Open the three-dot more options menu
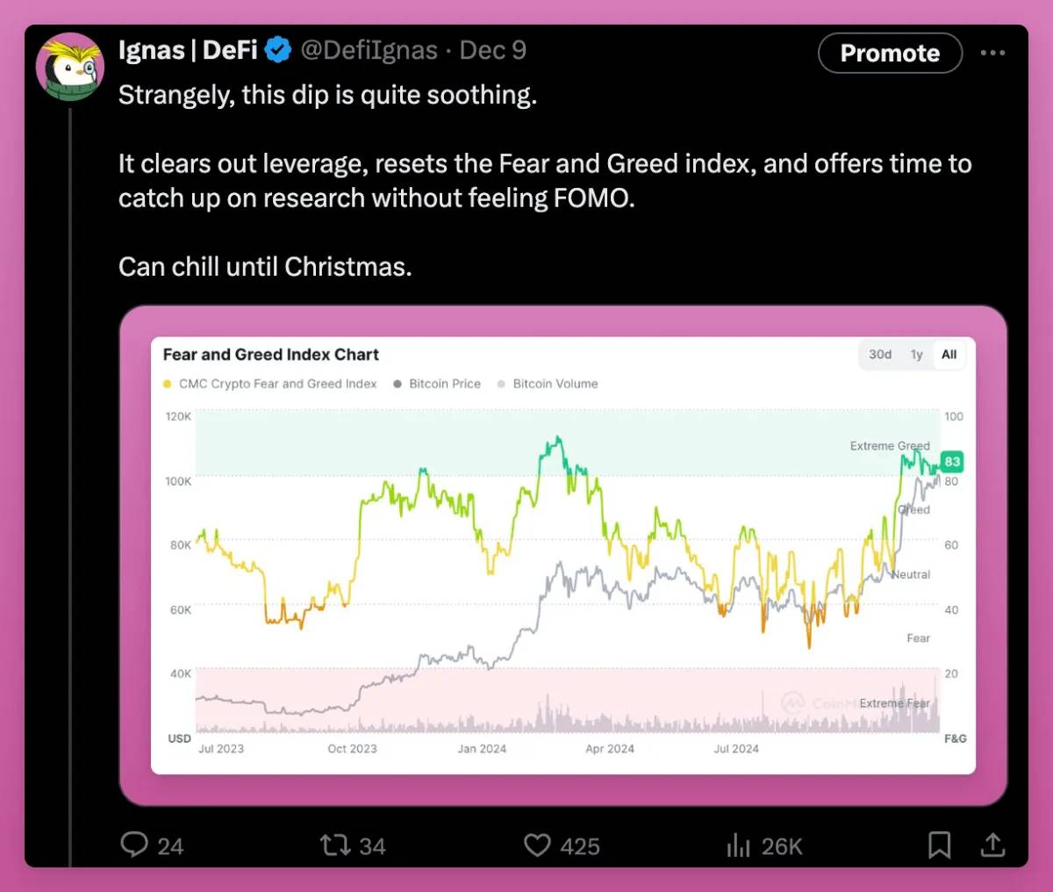 (992, 53)
